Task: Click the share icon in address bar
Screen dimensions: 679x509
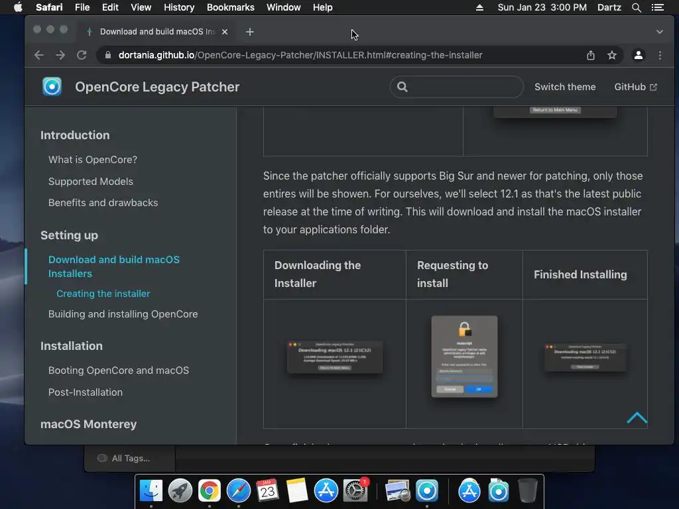Action: (x=591, y=55)
